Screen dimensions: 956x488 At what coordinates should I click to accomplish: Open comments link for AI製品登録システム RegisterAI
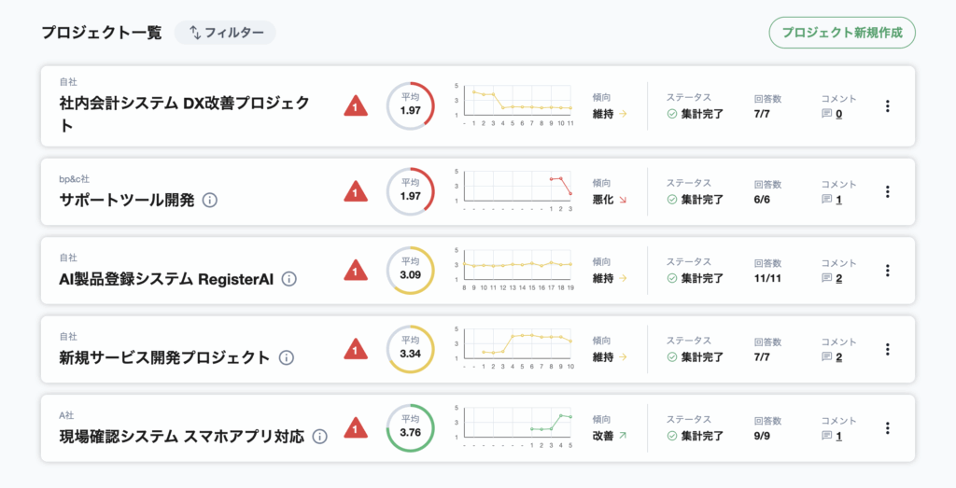[x=838, y=278]
